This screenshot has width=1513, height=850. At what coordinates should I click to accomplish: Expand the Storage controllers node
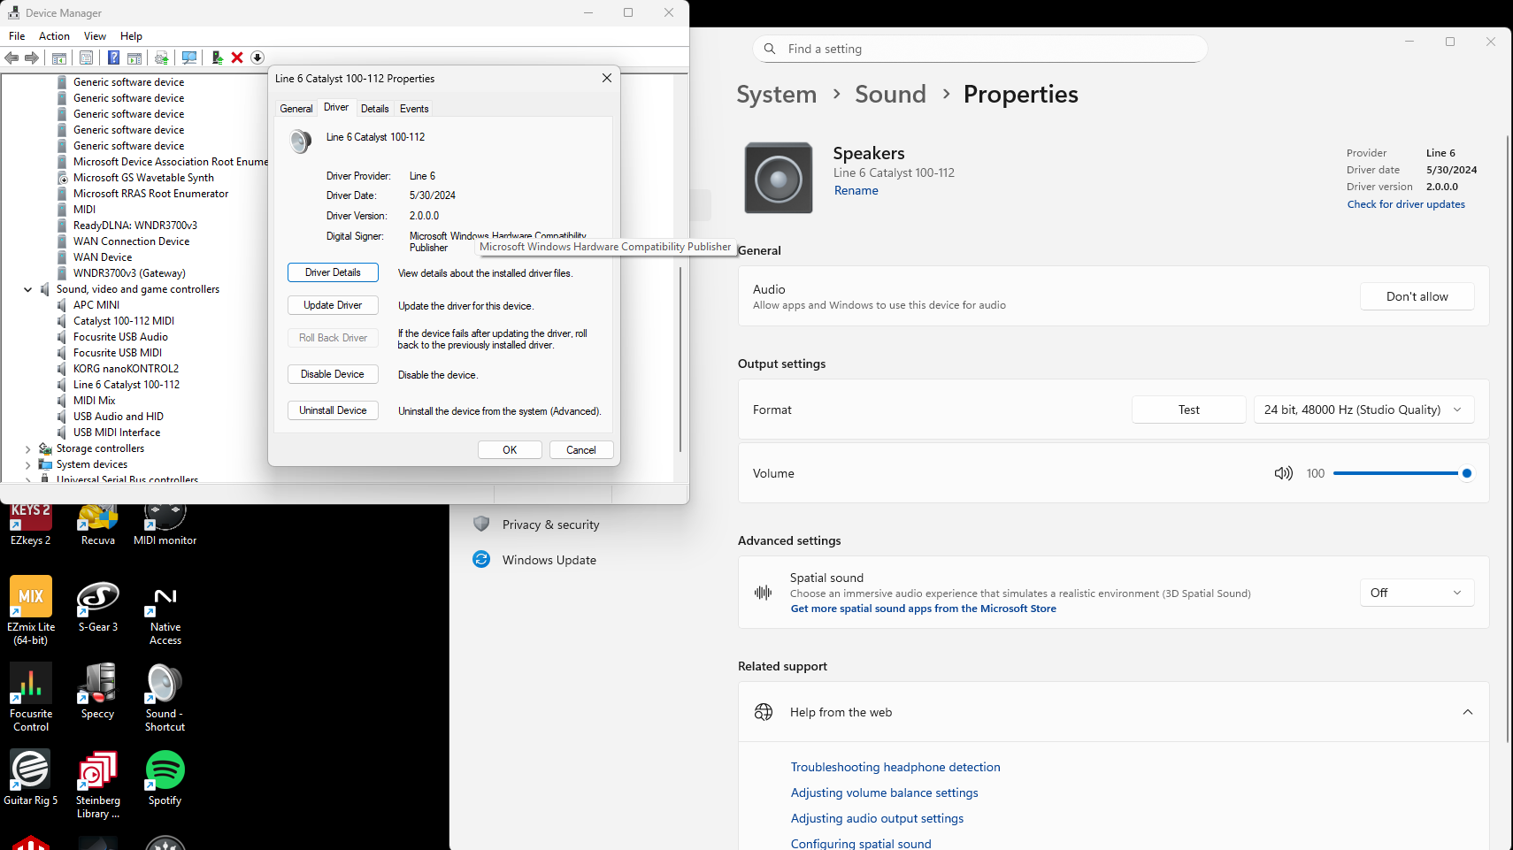click(x=27, y=449)
